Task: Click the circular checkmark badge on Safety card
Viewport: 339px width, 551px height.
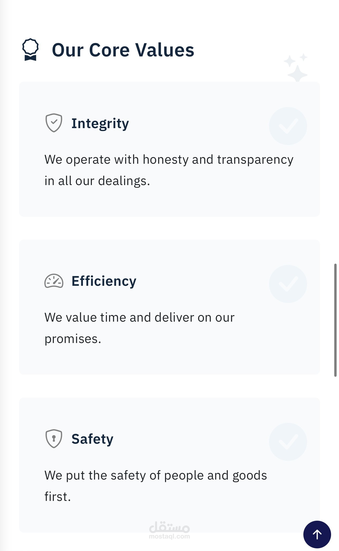Action: pyautogui.click(x=288, y=441)
